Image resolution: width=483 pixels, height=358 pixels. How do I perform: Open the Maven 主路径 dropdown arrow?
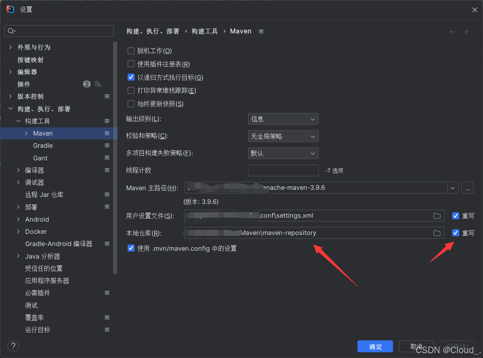pos(453,188)
